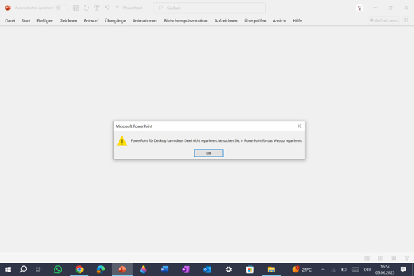The width and height of the screenshot is (414, 276).
Task: Switch to the Start ribbon tab
Action: click(26, 20)
